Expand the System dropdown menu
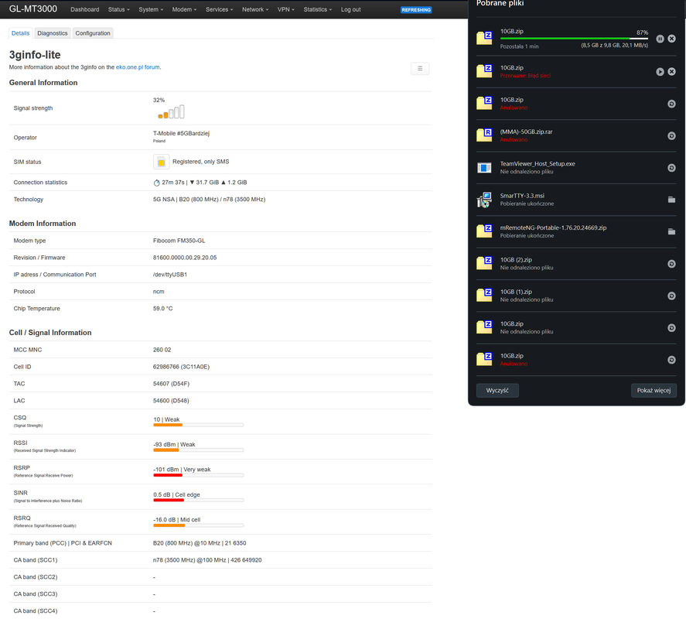Viewport: 686px width, 619px height. click(151, 9)
